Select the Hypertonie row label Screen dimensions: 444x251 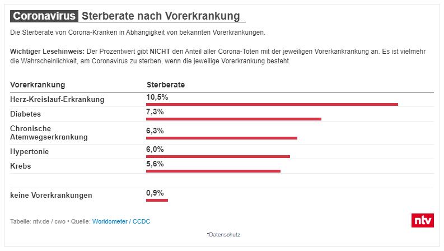[x=30, y=152]
